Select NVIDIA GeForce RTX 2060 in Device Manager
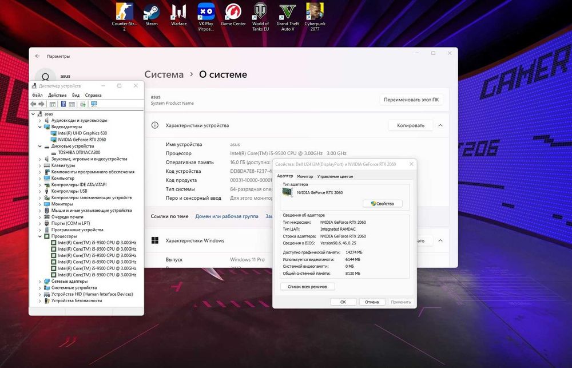This screenshot has width=572, height=368. tap(82, 140)
